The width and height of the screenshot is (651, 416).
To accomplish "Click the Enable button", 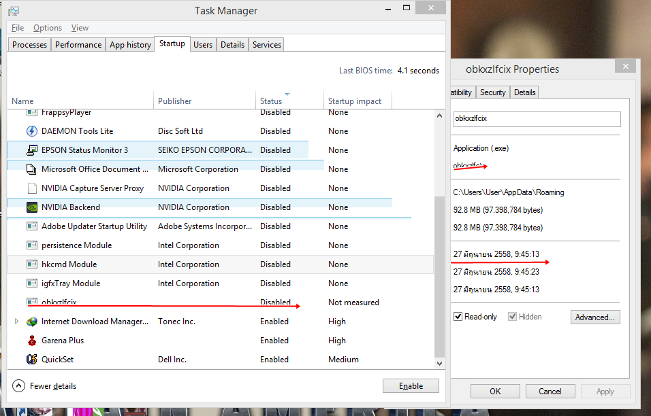I will point(411,386).
